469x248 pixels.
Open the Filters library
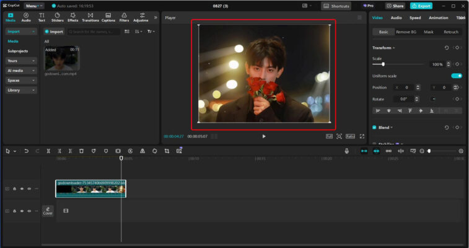pos(124,17)
